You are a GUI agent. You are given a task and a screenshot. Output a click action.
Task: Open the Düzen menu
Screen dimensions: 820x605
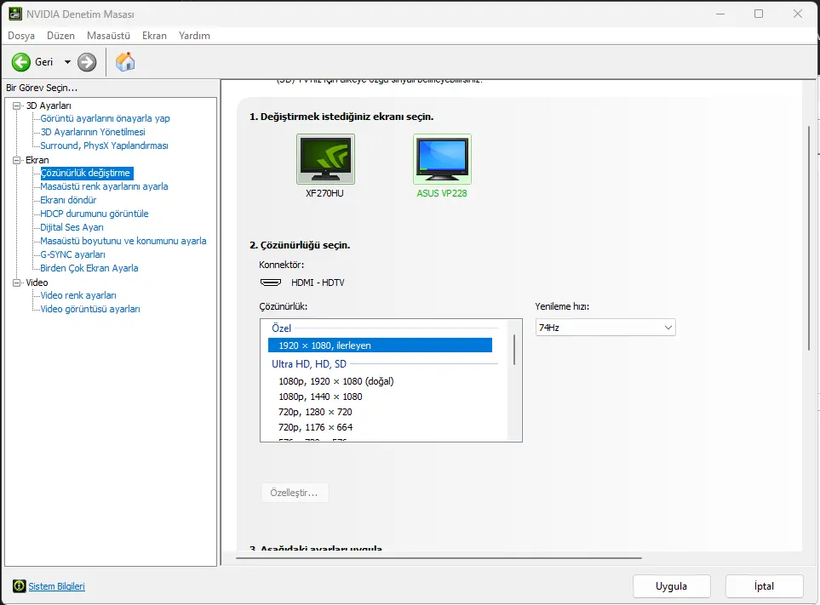click(60, 36)
